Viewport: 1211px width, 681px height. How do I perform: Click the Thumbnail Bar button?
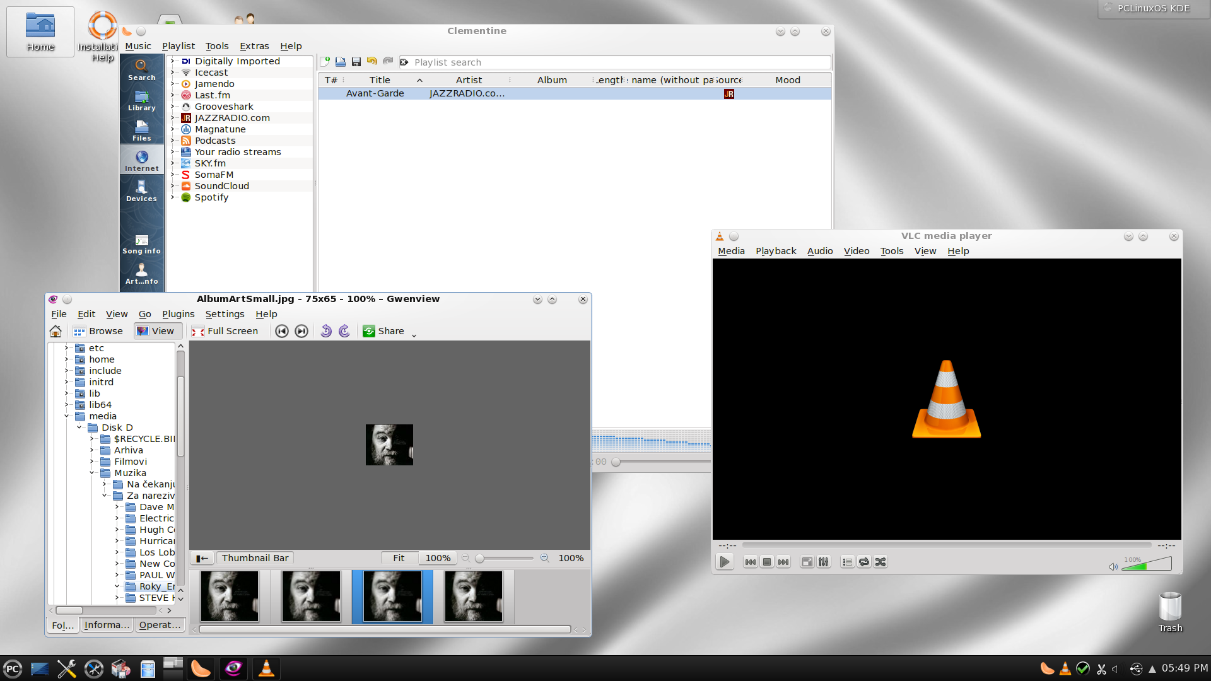(255, 558)
